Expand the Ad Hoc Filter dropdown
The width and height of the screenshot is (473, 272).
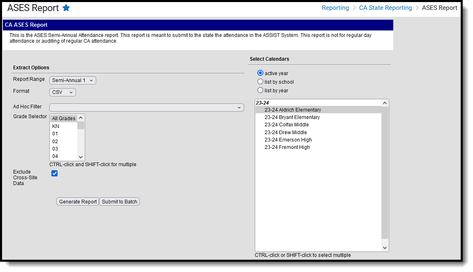pos(147,107)
